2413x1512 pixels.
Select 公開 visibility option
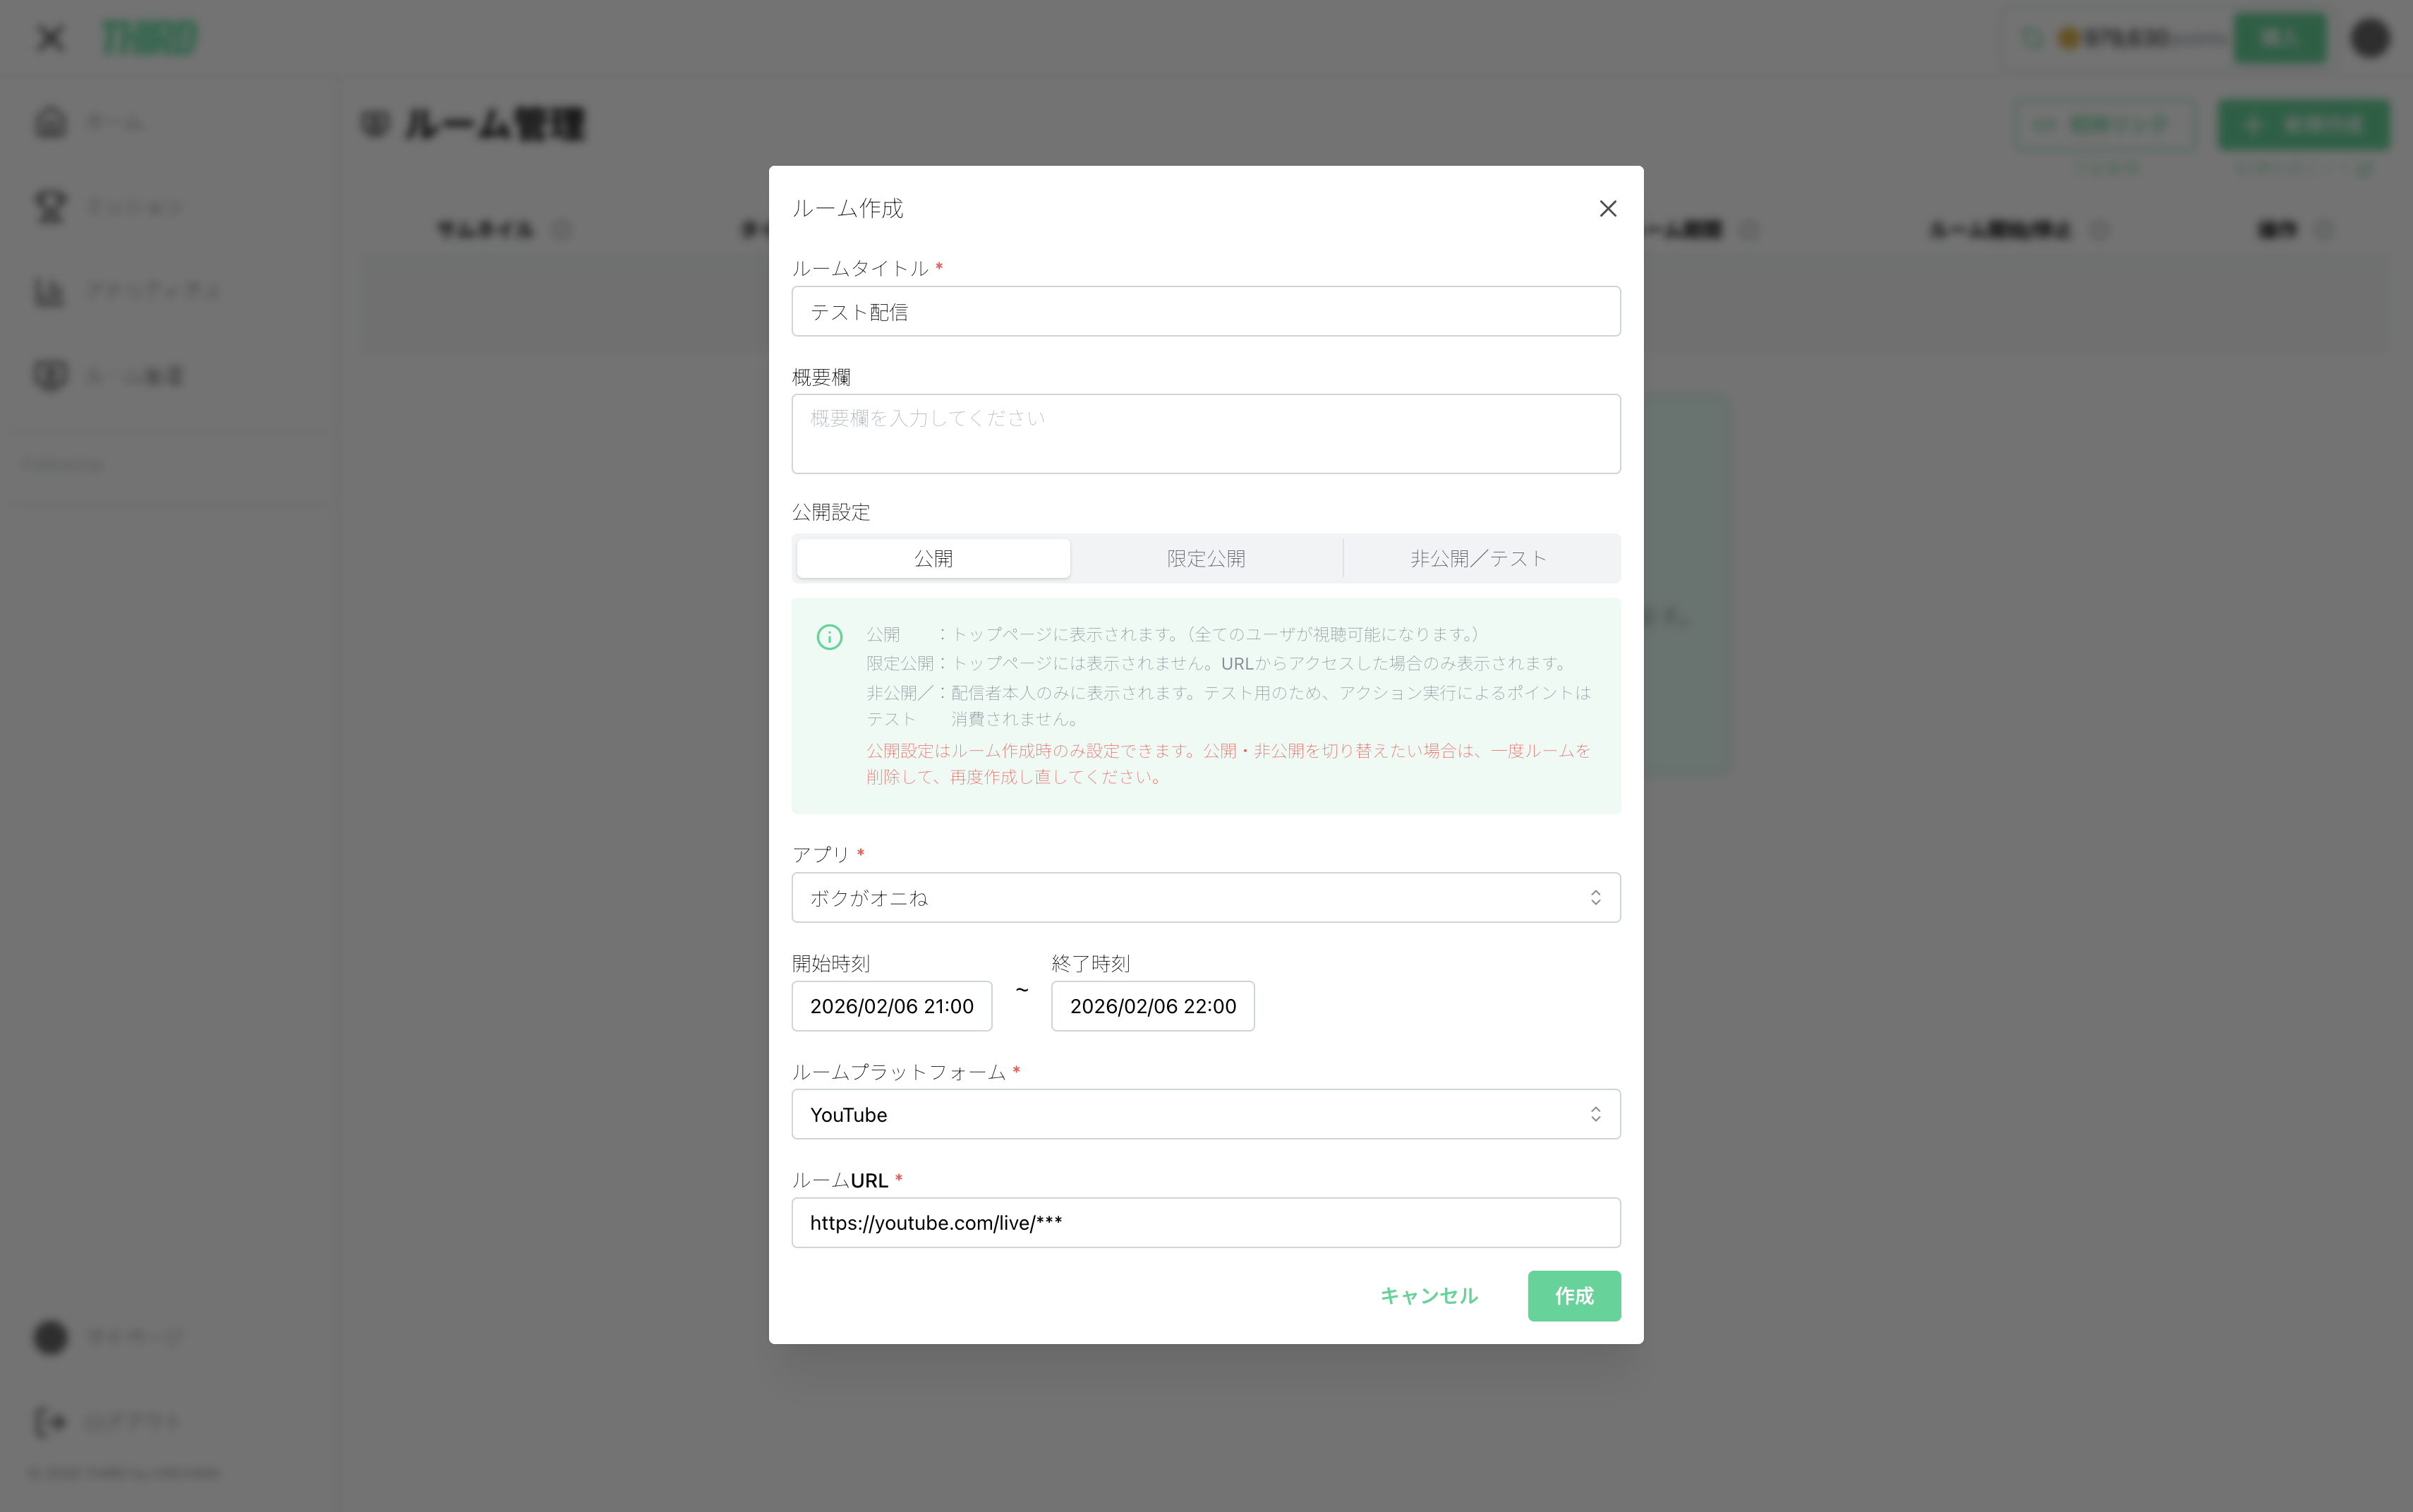tap(933, 558)
